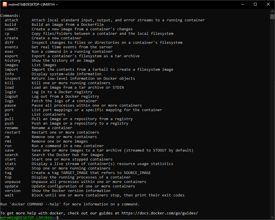Click the 'restart' command name
This screenshot has width=275, height=220.
click(13, 132)
